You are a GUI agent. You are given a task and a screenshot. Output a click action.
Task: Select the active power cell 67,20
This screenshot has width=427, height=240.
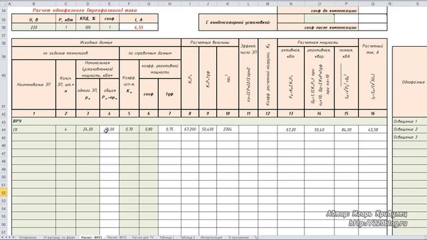pos(291,130)
